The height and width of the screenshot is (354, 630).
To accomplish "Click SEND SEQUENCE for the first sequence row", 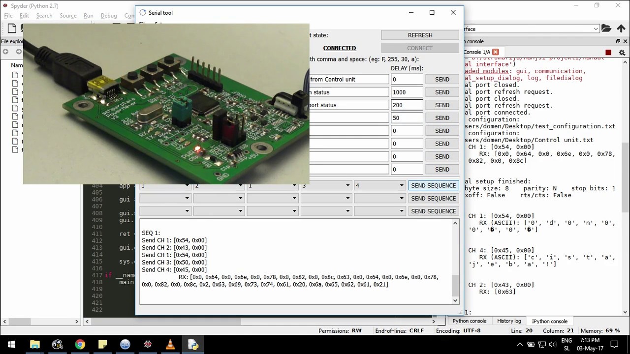I will pyautogui.click(x=434, y=185).
